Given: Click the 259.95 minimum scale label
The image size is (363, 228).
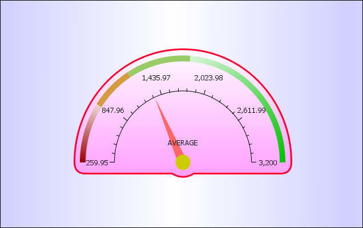Looking at the screenshot, I should pos(97,162).
